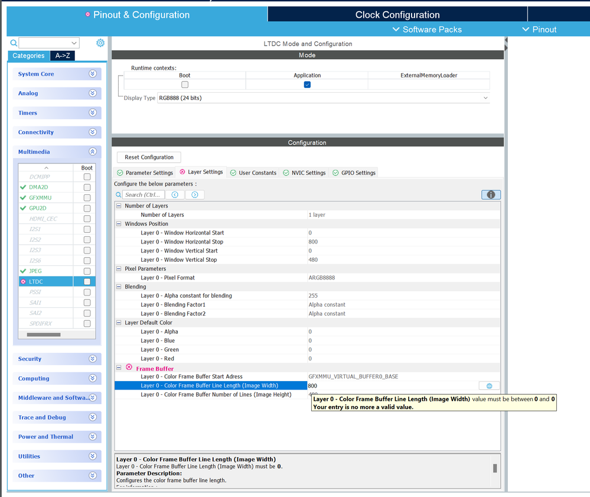The image size is (590, 497).
Task: Toggle Boot checkbox for DCMIPP
Action: coord(87,177)
